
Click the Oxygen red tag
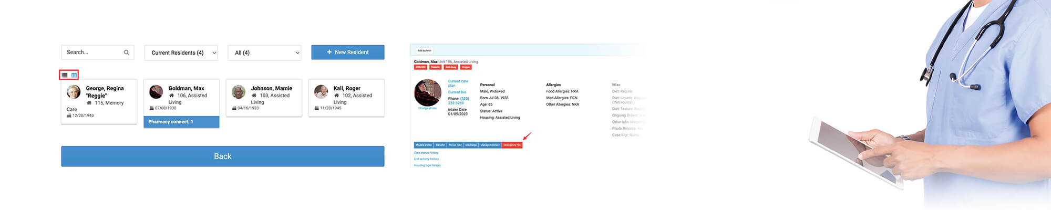click(466, 67)
